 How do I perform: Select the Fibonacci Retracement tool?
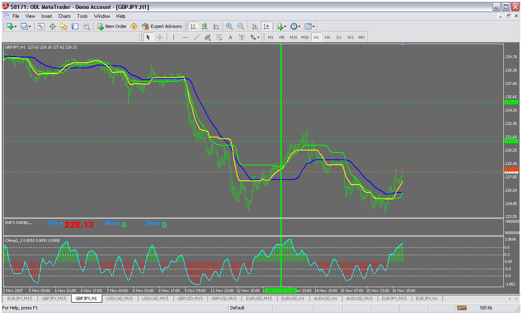click(219, 37)
